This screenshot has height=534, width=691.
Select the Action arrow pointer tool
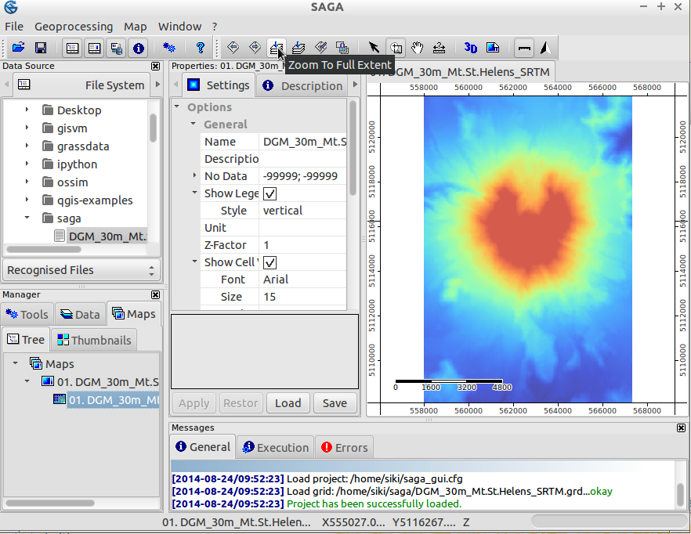374,47
